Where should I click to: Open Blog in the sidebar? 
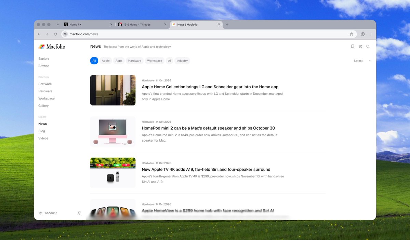tap(42, 131)
